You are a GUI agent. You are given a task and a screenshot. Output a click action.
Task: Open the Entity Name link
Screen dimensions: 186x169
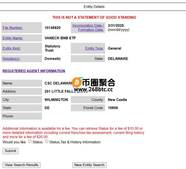pos(13,38)
